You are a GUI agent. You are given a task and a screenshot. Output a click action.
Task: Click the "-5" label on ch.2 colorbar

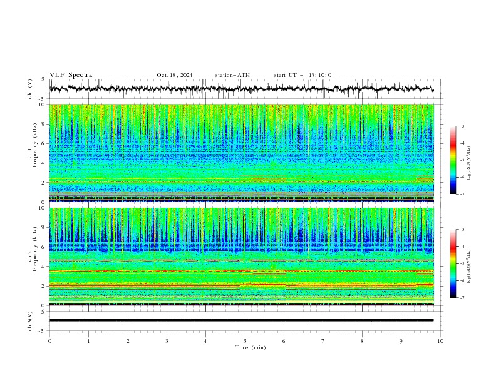462,263
